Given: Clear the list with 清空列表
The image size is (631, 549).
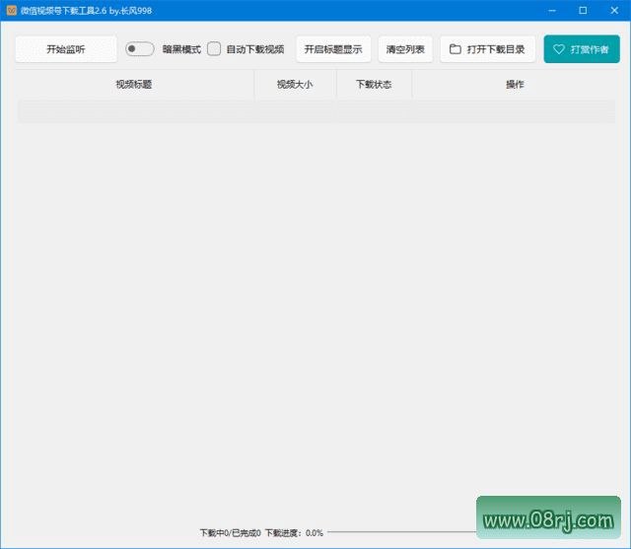Looking at the screenshot, I should (x=405, y=49).
